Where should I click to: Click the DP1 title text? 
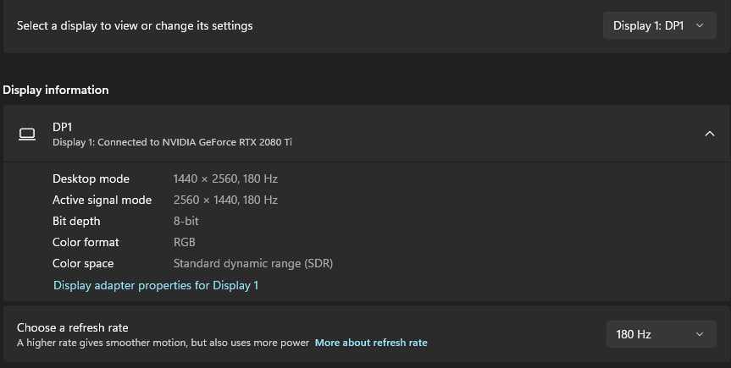[63, 127]
